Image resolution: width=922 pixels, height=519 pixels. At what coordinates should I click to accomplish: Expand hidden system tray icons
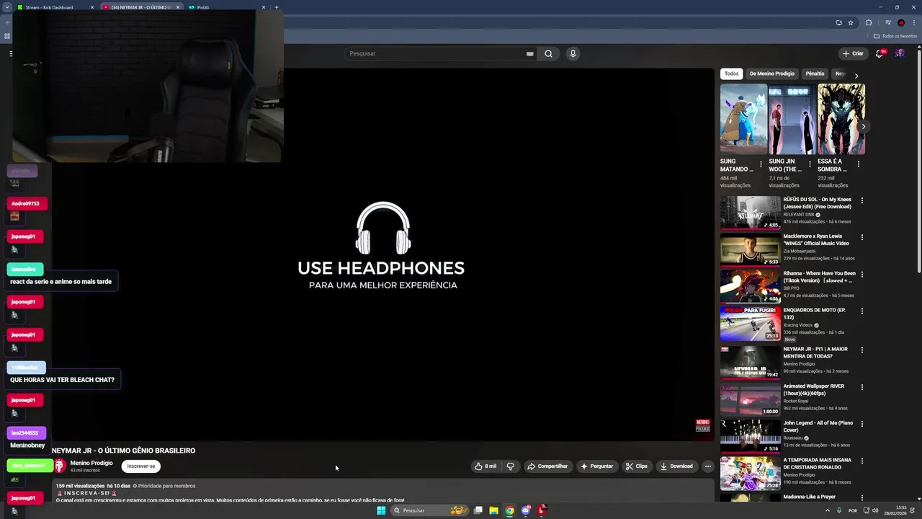point(827,510)
